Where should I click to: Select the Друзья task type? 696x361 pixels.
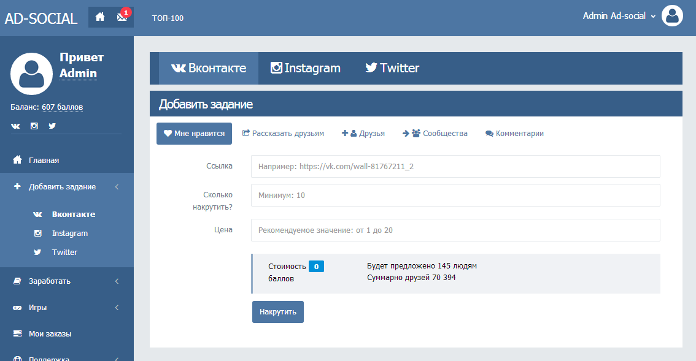point(363,134)
